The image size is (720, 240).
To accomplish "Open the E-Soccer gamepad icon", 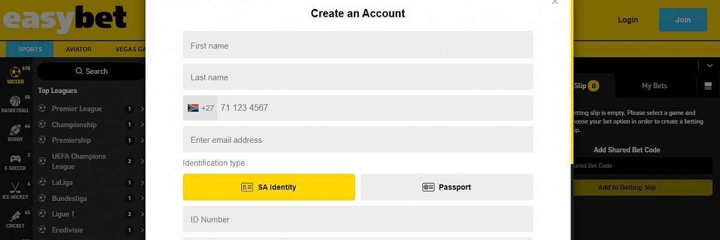I will click(x=16, y=160).
